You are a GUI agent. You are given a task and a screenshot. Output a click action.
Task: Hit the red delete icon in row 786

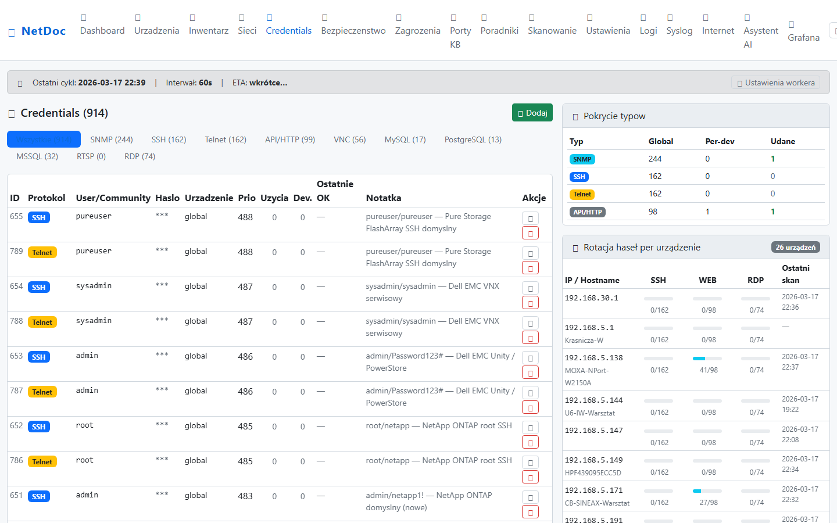[530, 477]
